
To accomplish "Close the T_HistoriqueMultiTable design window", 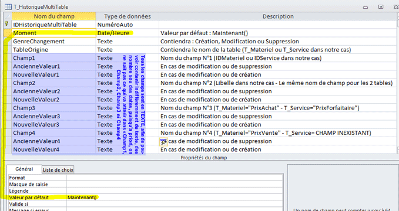I will coord(395,7).
